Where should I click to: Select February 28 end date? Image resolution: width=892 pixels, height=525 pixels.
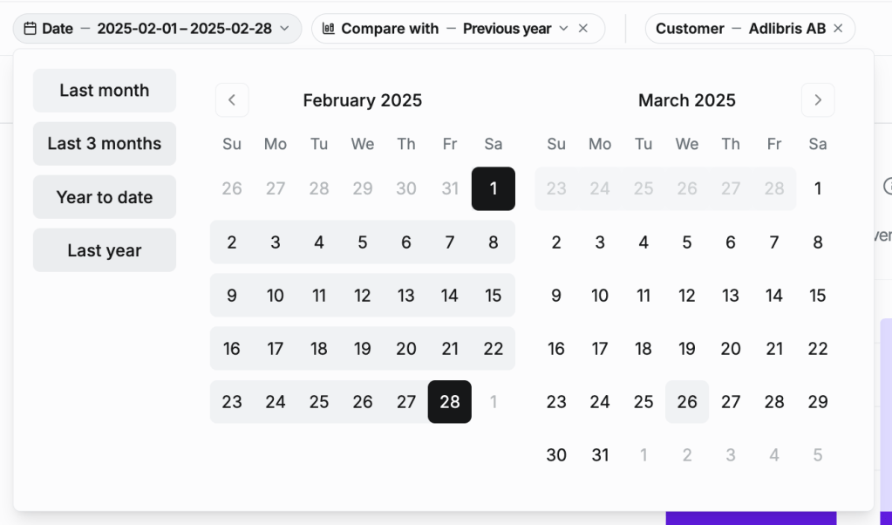coord(450,402)
